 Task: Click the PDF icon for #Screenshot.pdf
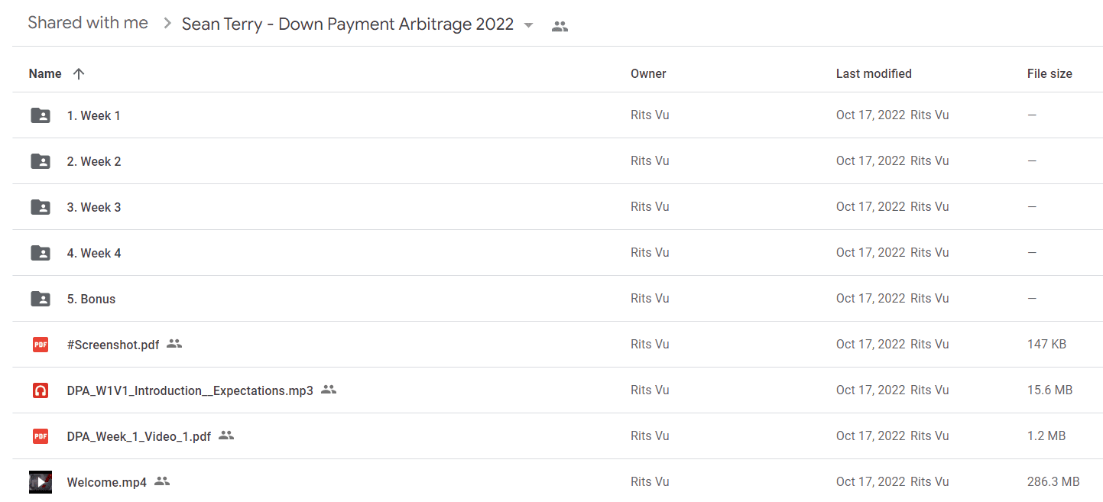41,345
